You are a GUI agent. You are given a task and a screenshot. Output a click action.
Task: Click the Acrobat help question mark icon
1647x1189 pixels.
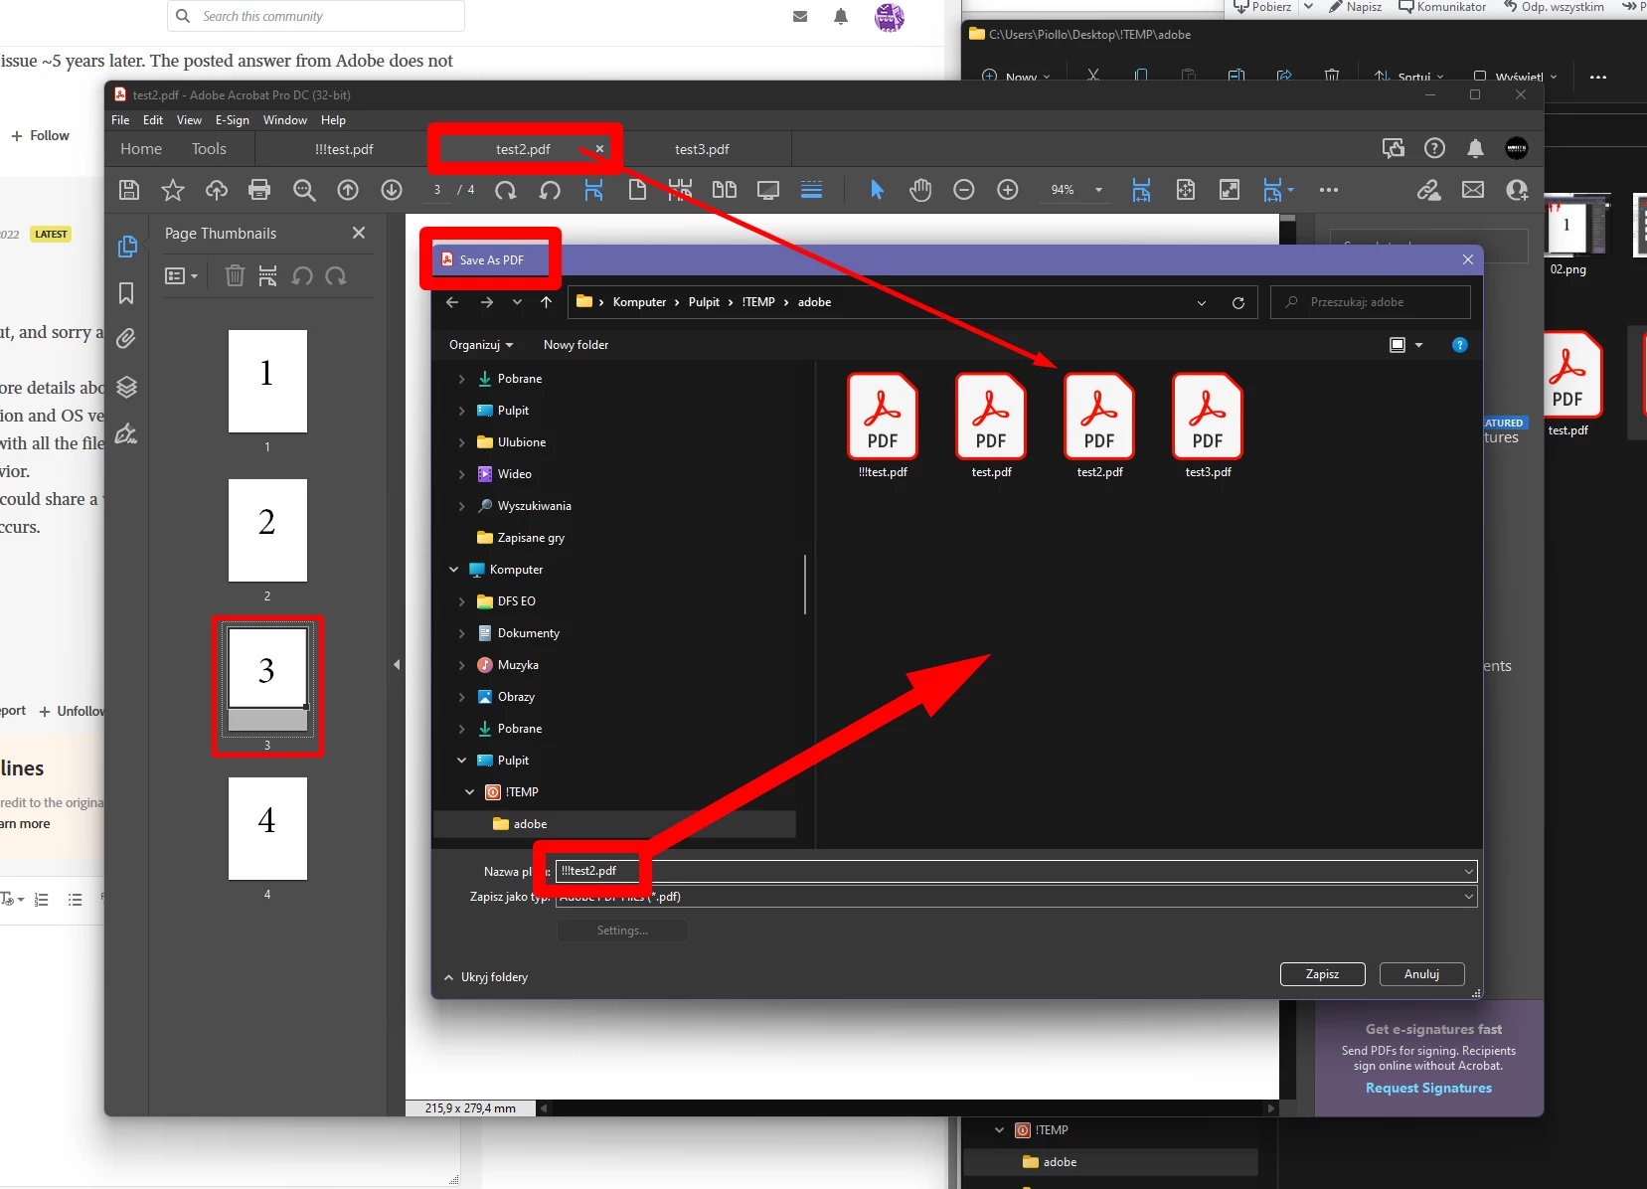(1434, 148)
